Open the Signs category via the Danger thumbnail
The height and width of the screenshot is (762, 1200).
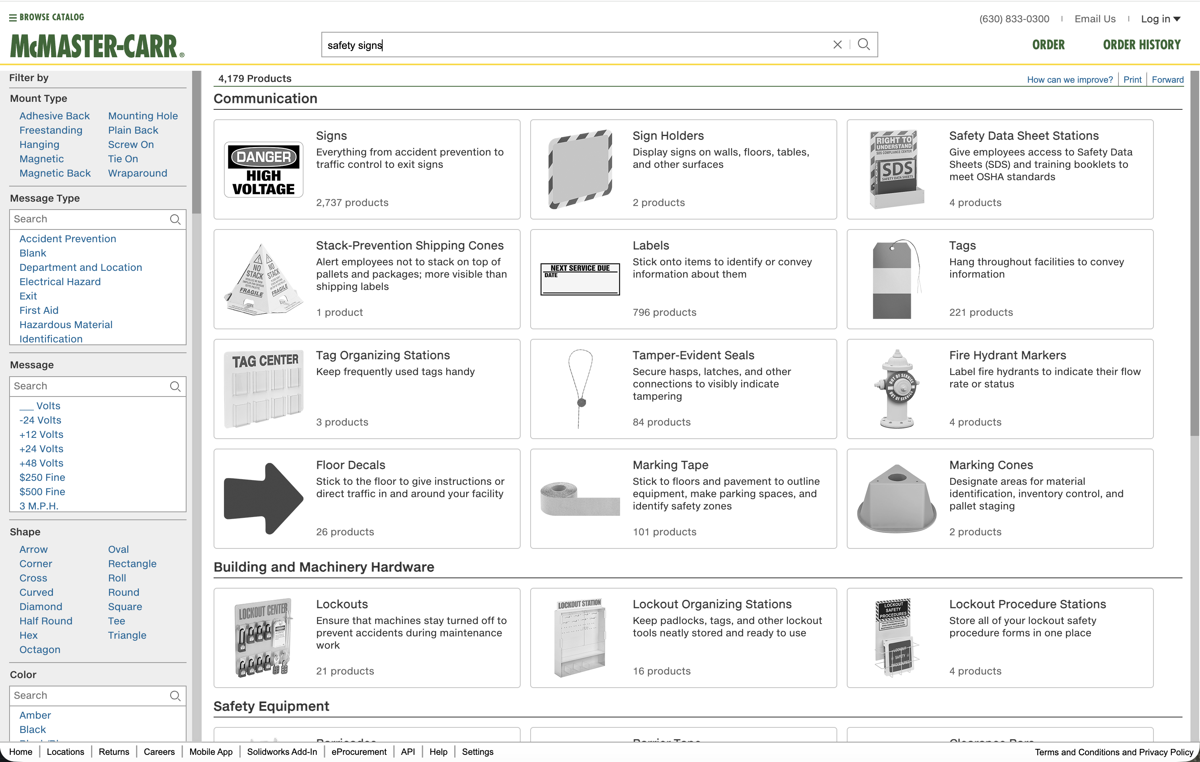coord(263,169)
